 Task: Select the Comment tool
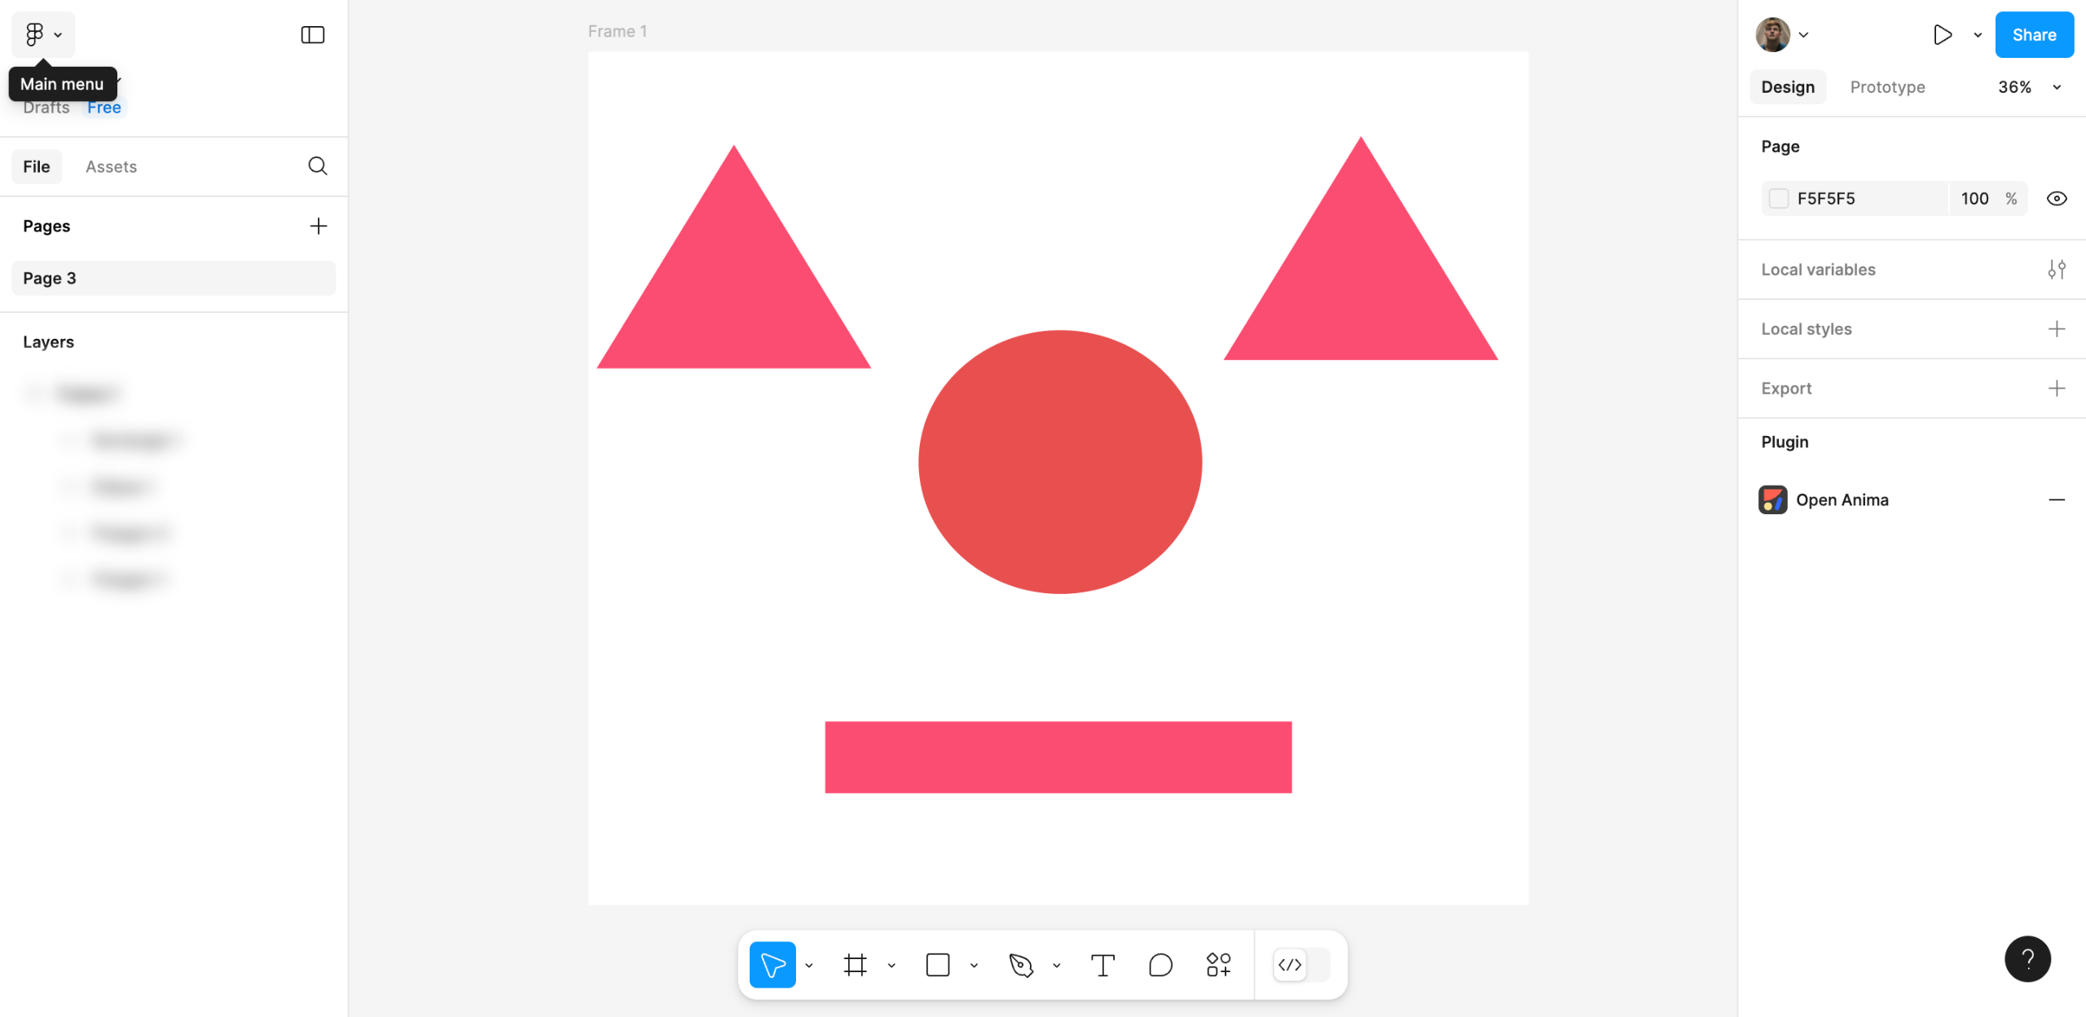click(x=1160, y=965)
